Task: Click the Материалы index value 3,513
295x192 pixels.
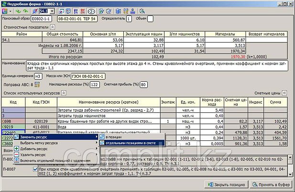Action: point(225,45)
